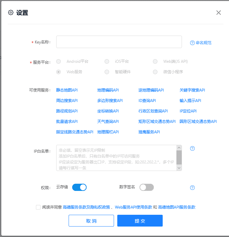
Task: Open the 多边形搜索API link
Action: click(110, 100)
